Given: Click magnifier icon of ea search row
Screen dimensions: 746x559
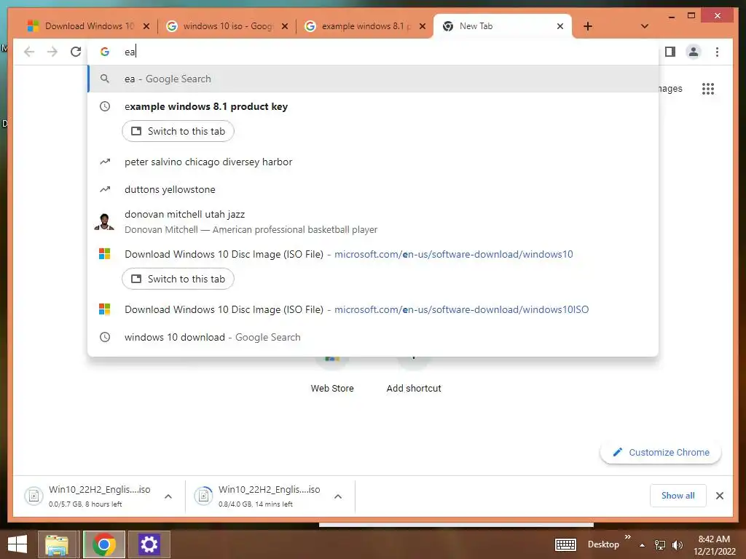Looking at the screenshot, I should pos(105,79).
